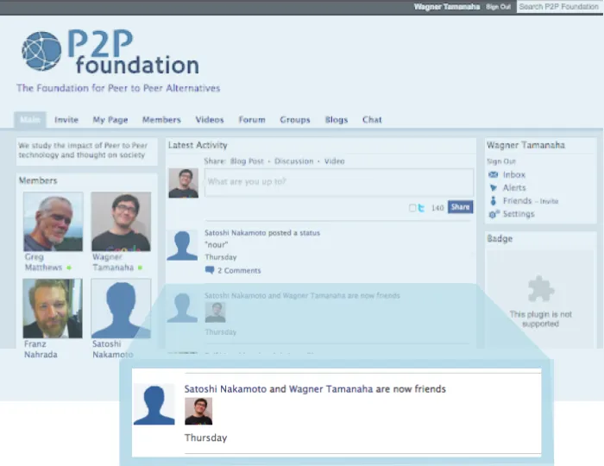Click the Alerts flag icon
The image size is (604, 466).
[493, 188]
